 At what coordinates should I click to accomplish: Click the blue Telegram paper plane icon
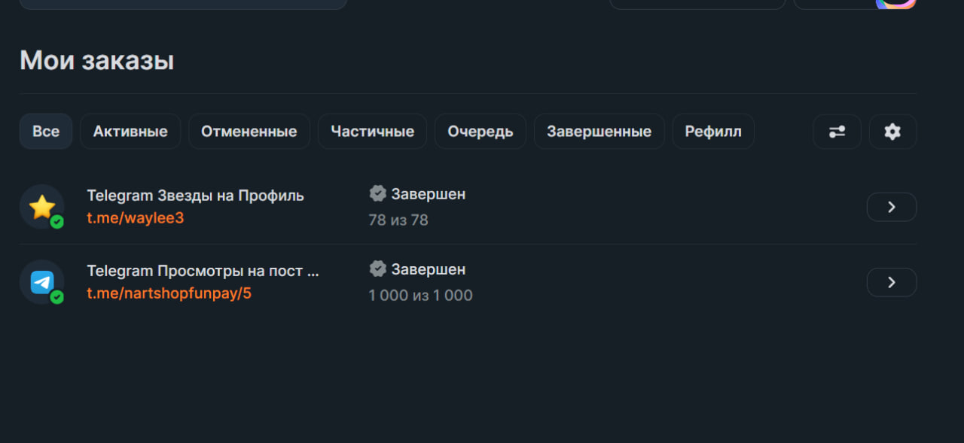tap(42, 282)
